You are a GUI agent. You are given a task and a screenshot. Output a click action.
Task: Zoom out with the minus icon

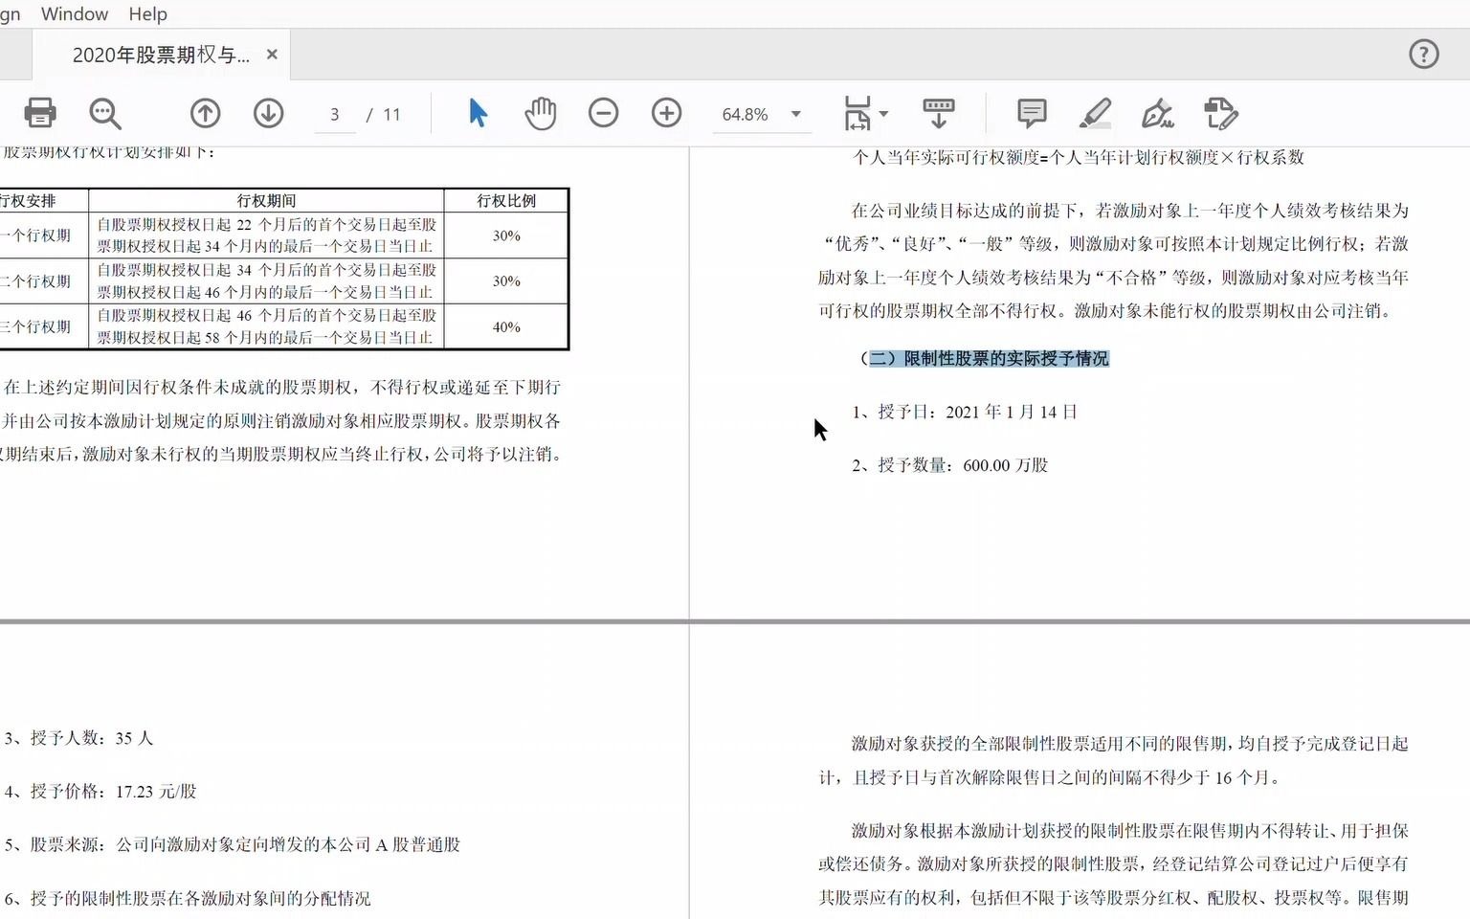pyautogui.click(x=603, y=113)
